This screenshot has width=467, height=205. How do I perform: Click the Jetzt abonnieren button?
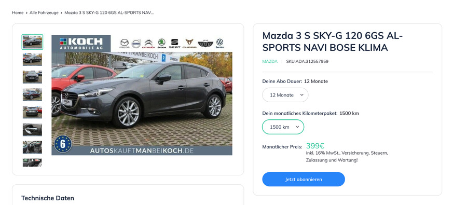(303, 180)
